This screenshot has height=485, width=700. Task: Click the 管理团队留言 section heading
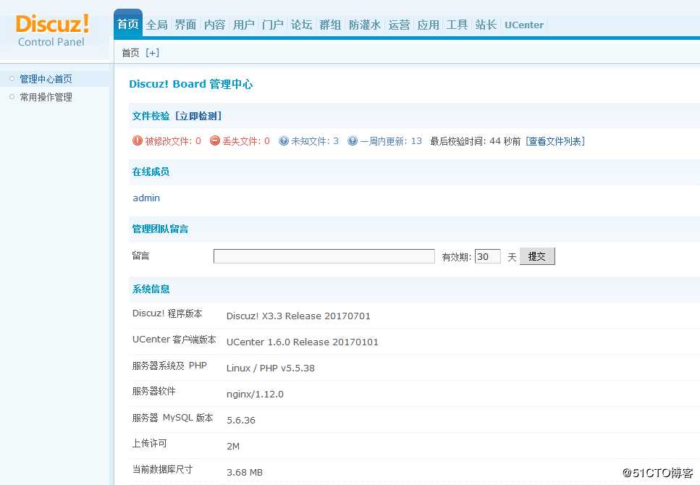click(160, 229)
